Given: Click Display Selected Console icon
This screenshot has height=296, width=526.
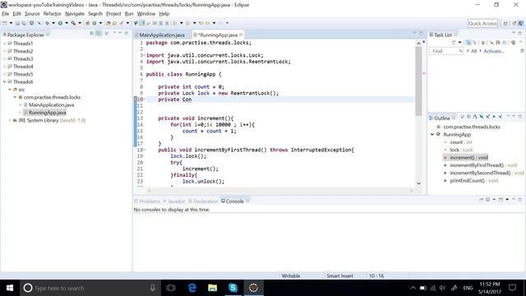Looking at the screenshot, I should (x=487, y=200).
